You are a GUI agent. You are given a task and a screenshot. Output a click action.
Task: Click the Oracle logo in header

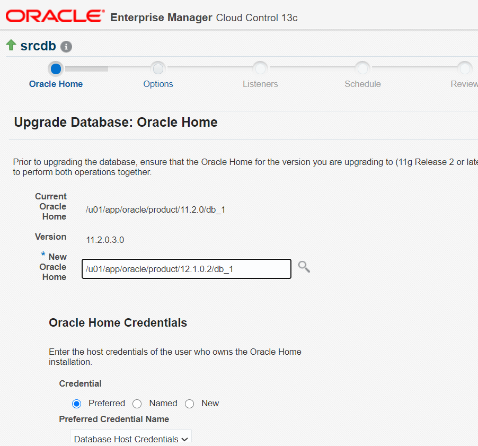[x=55, y=16]
